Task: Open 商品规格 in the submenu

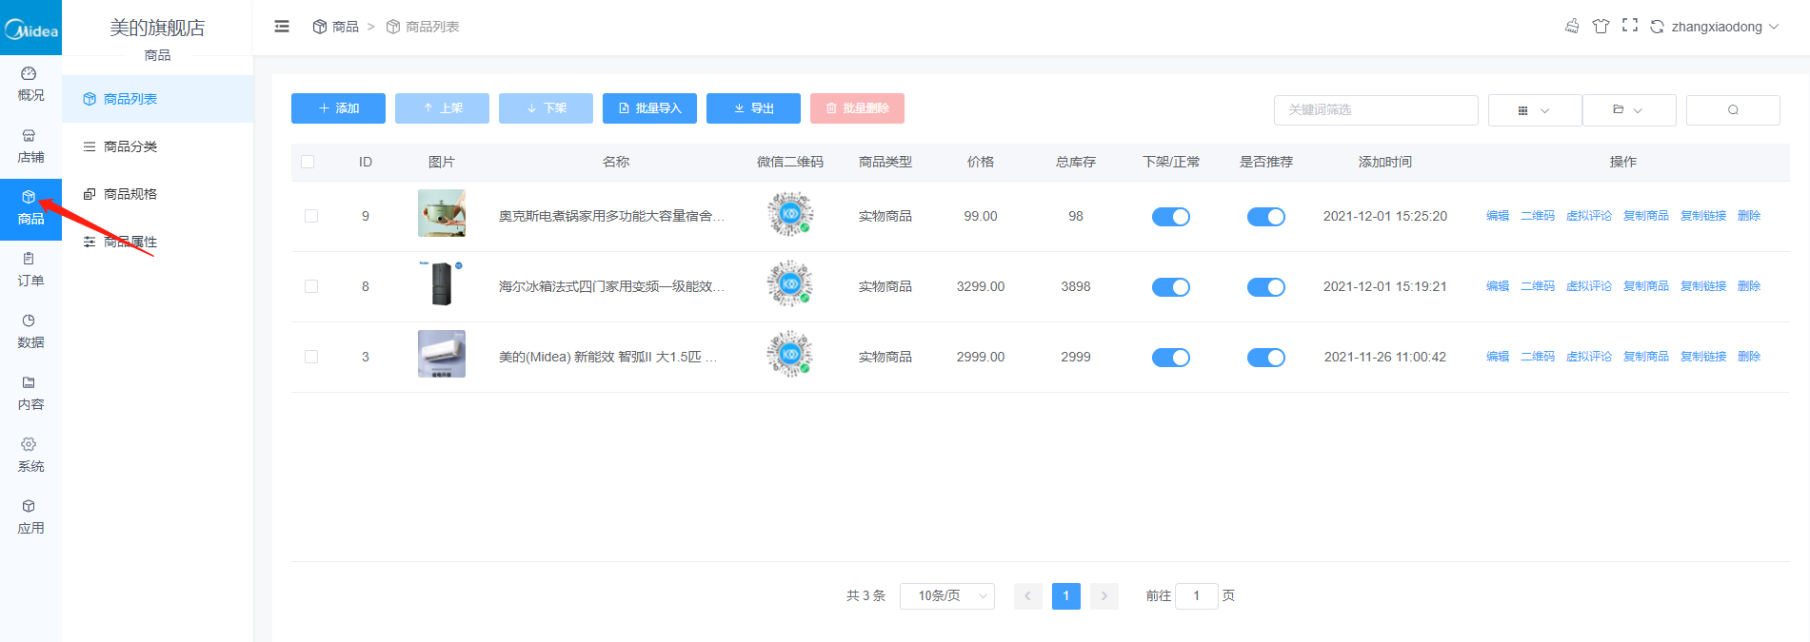Action: click(158, 194)
